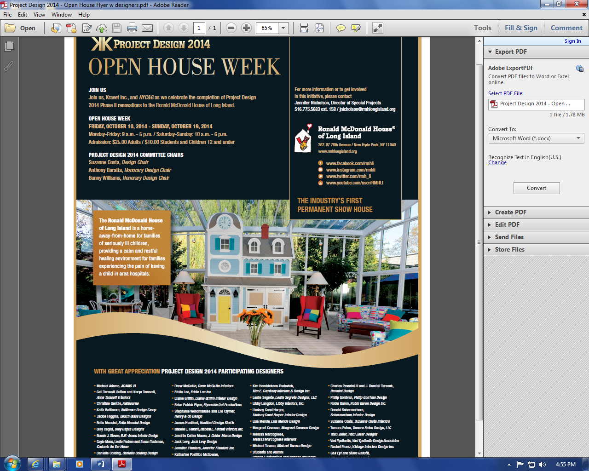
Task: Open the Attachments paperclip panel
Action: 9,66
